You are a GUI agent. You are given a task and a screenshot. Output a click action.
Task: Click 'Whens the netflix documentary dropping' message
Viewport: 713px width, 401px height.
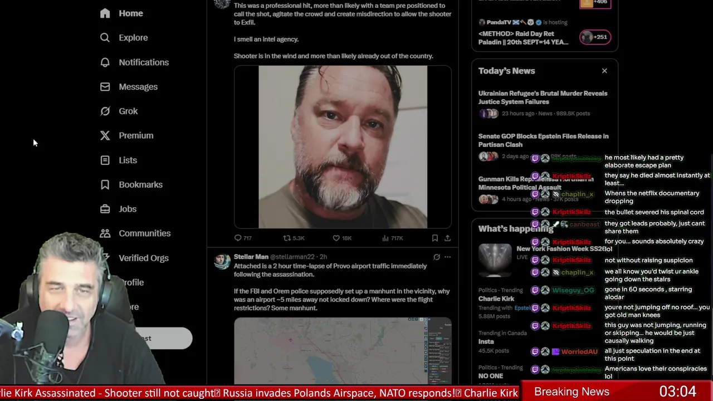[x=652, y=197]
